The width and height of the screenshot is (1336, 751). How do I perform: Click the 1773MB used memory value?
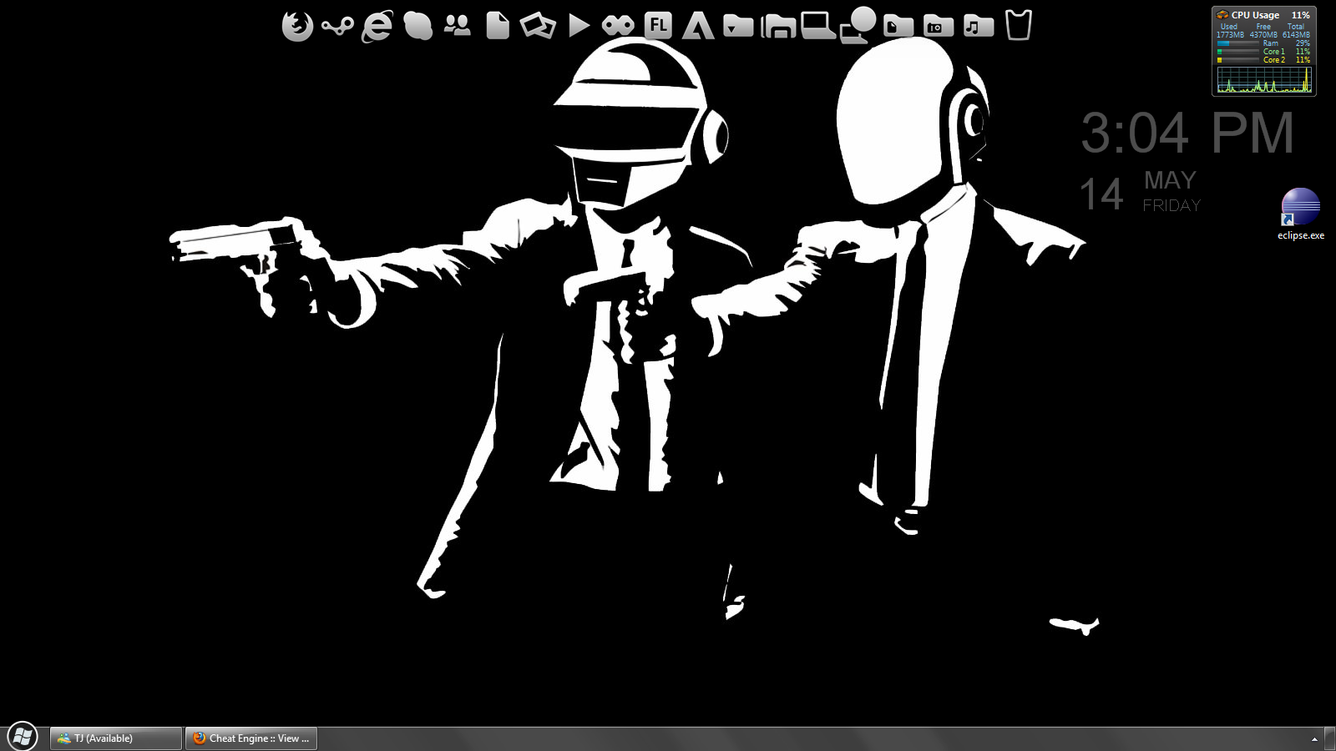point(1230,35)
